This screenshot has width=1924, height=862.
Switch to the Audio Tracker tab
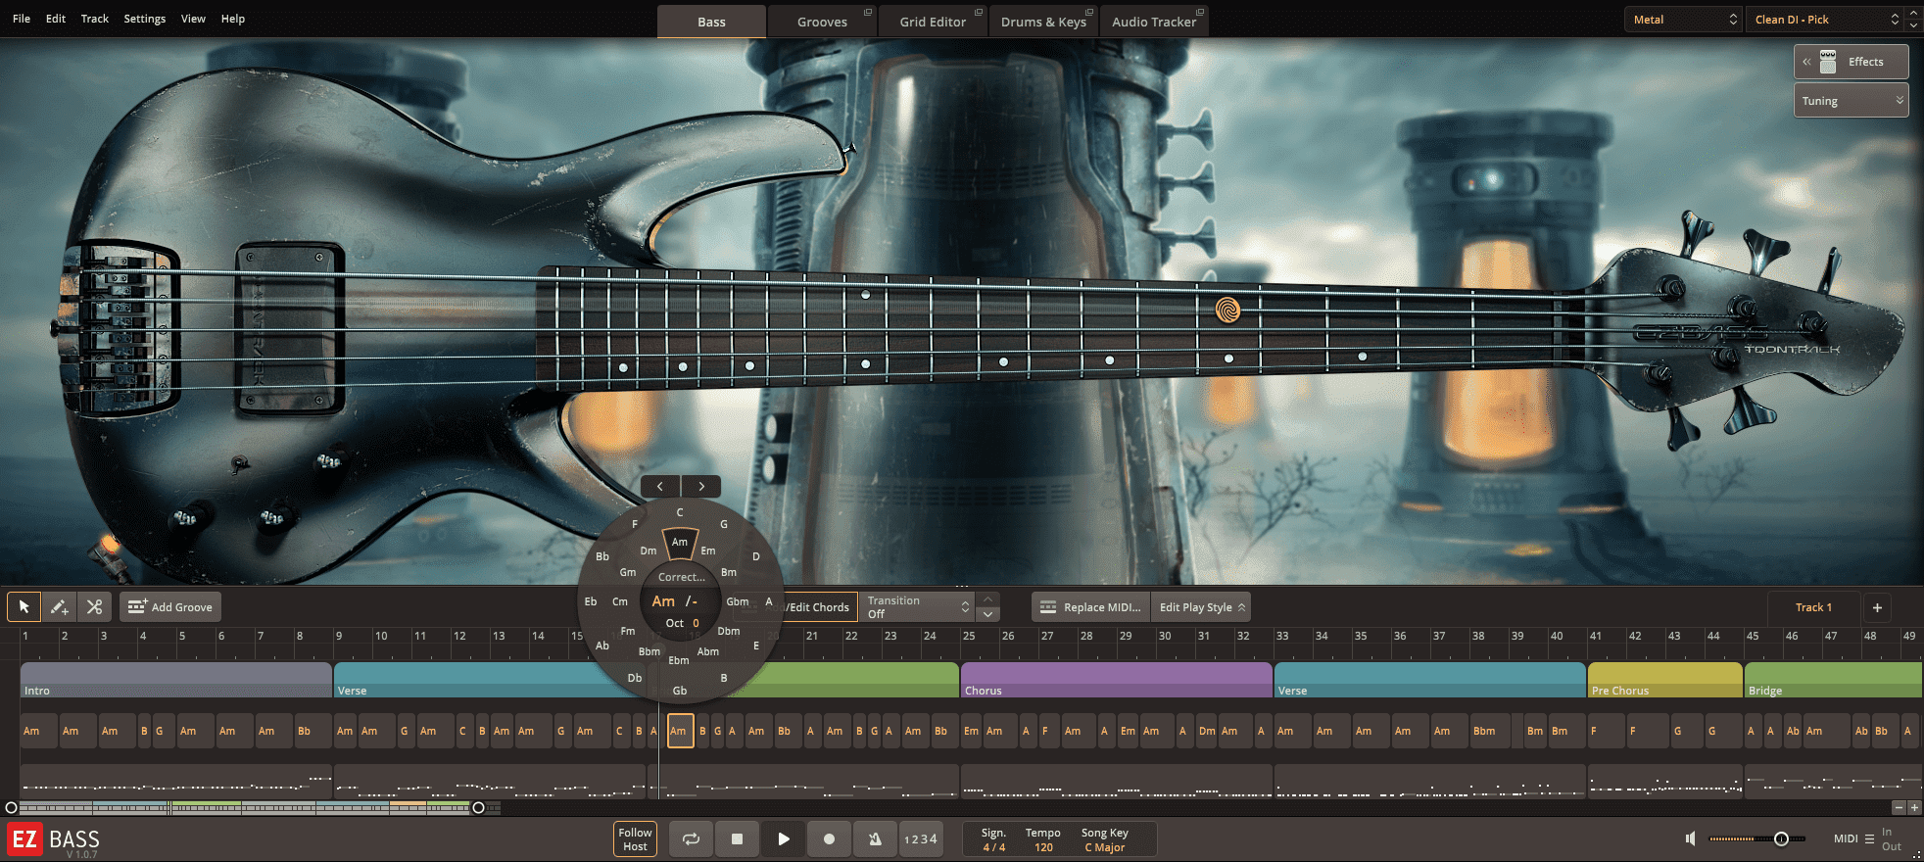pos(1154,22)
